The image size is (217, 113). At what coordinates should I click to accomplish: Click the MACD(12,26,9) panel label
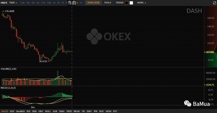coord(8,88)
